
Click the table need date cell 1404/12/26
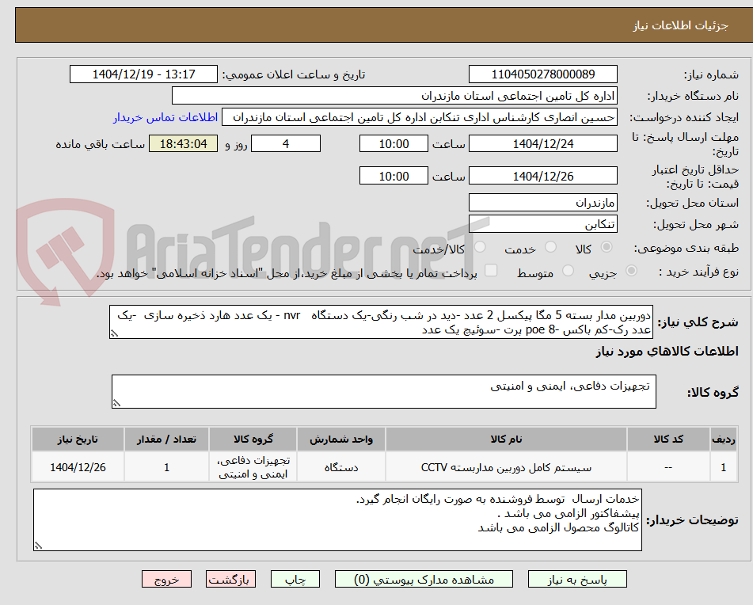click(78, 467)
